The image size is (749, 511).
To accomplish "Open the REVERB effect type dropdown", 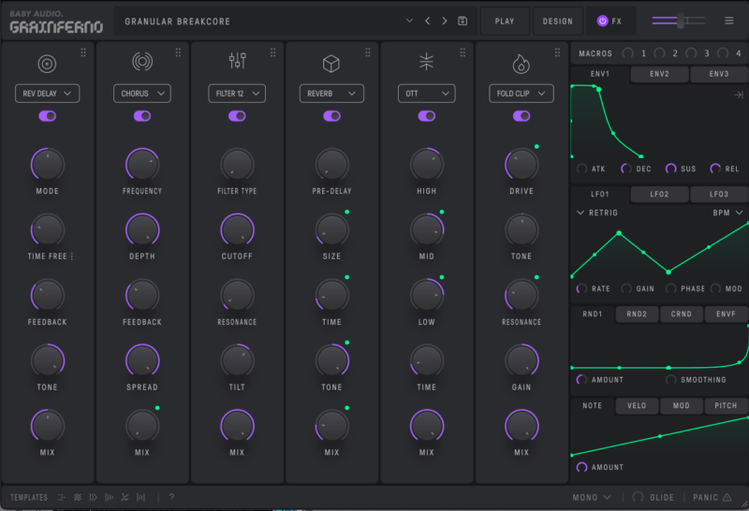I will 331,94.
